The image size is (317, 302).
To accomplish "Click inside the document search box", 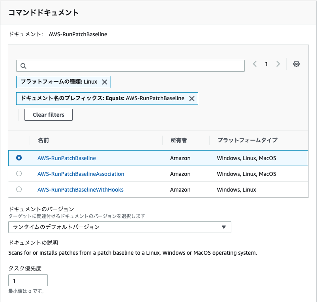I will 130,65.
